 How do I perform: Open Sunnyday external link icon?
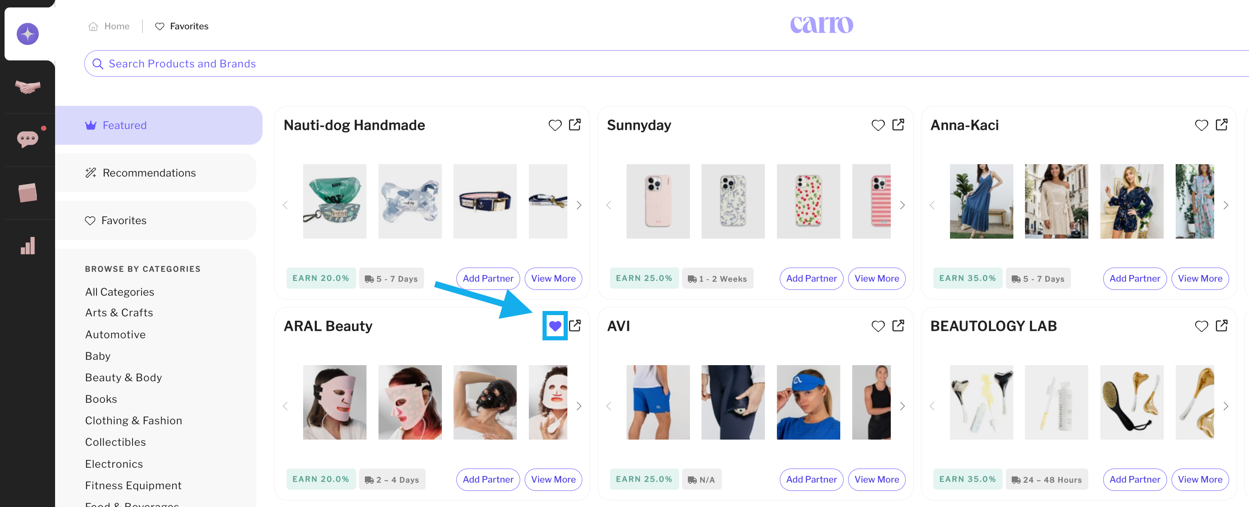point(898,125)
